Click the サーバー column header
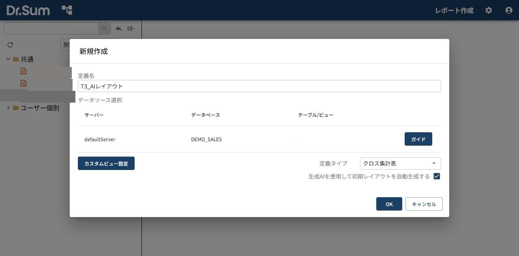The image size is (519, 256). [94, 115]
